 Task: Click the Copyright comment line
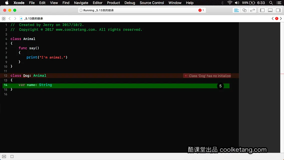point(76,29)
